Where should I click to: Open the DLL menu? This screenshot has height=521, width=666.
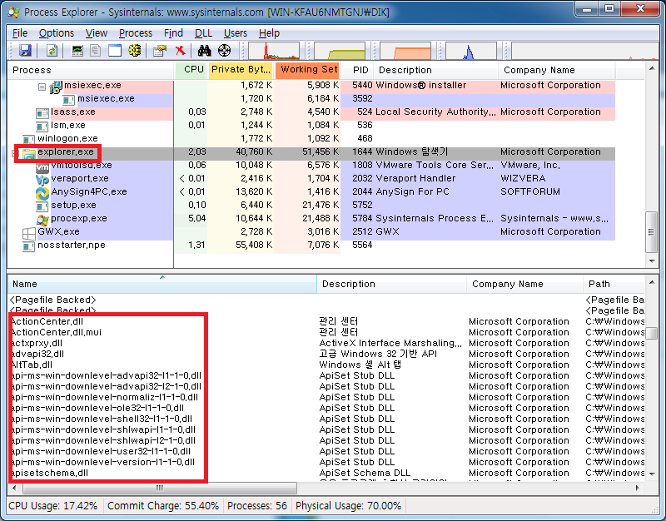[203, 33]
